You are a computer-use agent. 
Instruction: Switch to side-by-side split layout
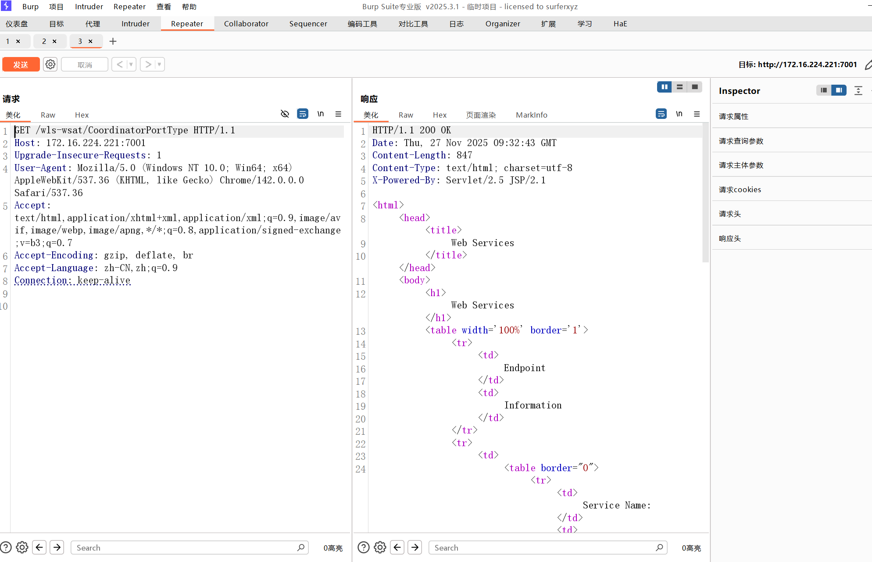click(x=664, y=87)
